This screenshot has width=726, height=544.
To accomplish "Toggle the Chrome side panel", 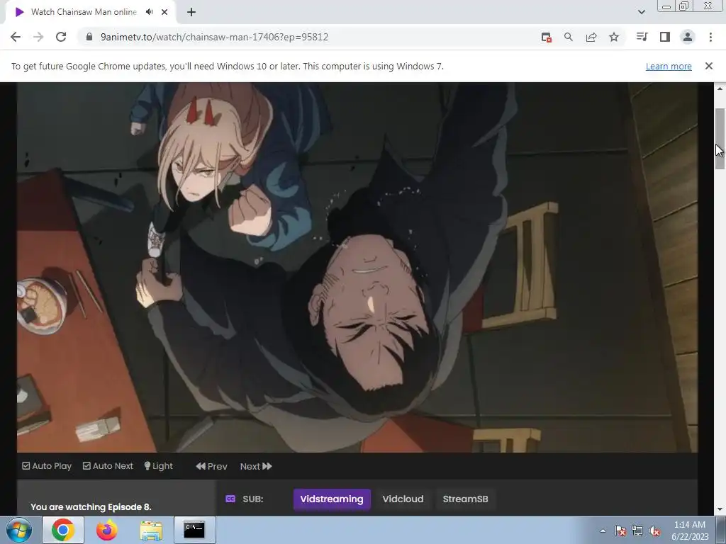I will (x=665, y=37).
